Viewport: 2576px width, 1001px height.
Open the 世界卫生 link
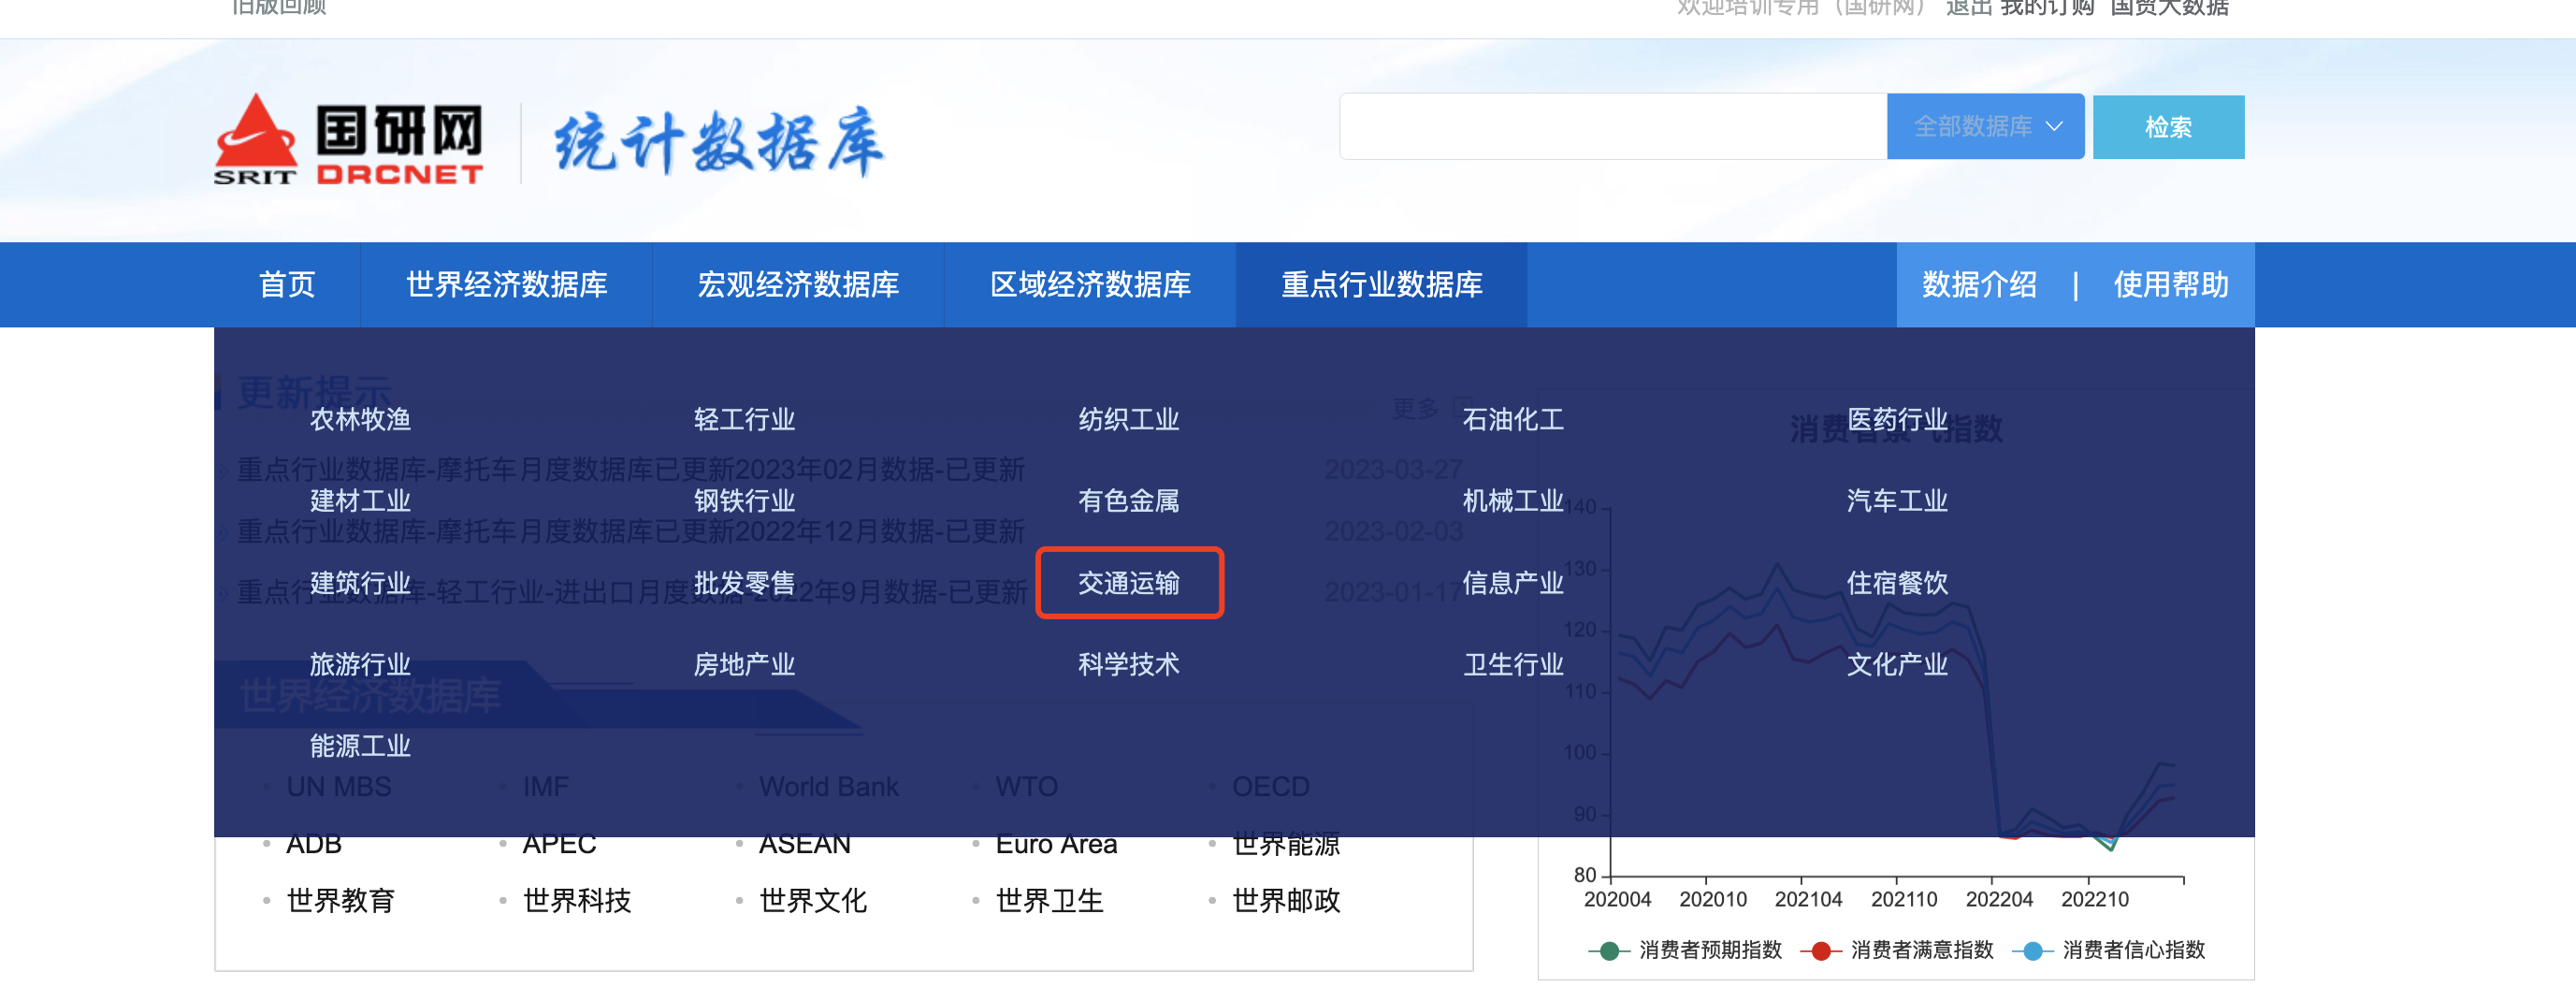1049,901
